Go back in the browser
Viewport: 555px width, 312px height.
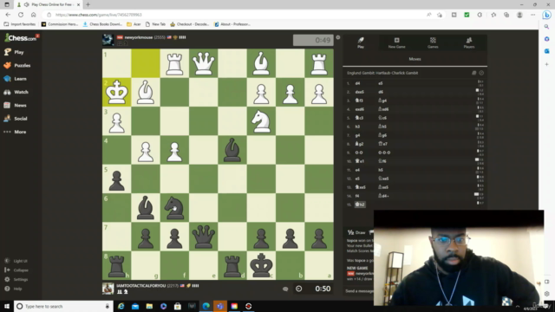click(8, 15)
